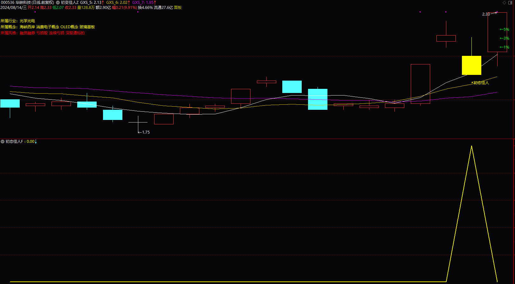Click the 海峡西岸 concept tag
This screenshot has height=284, width=515.
point(27,27)
